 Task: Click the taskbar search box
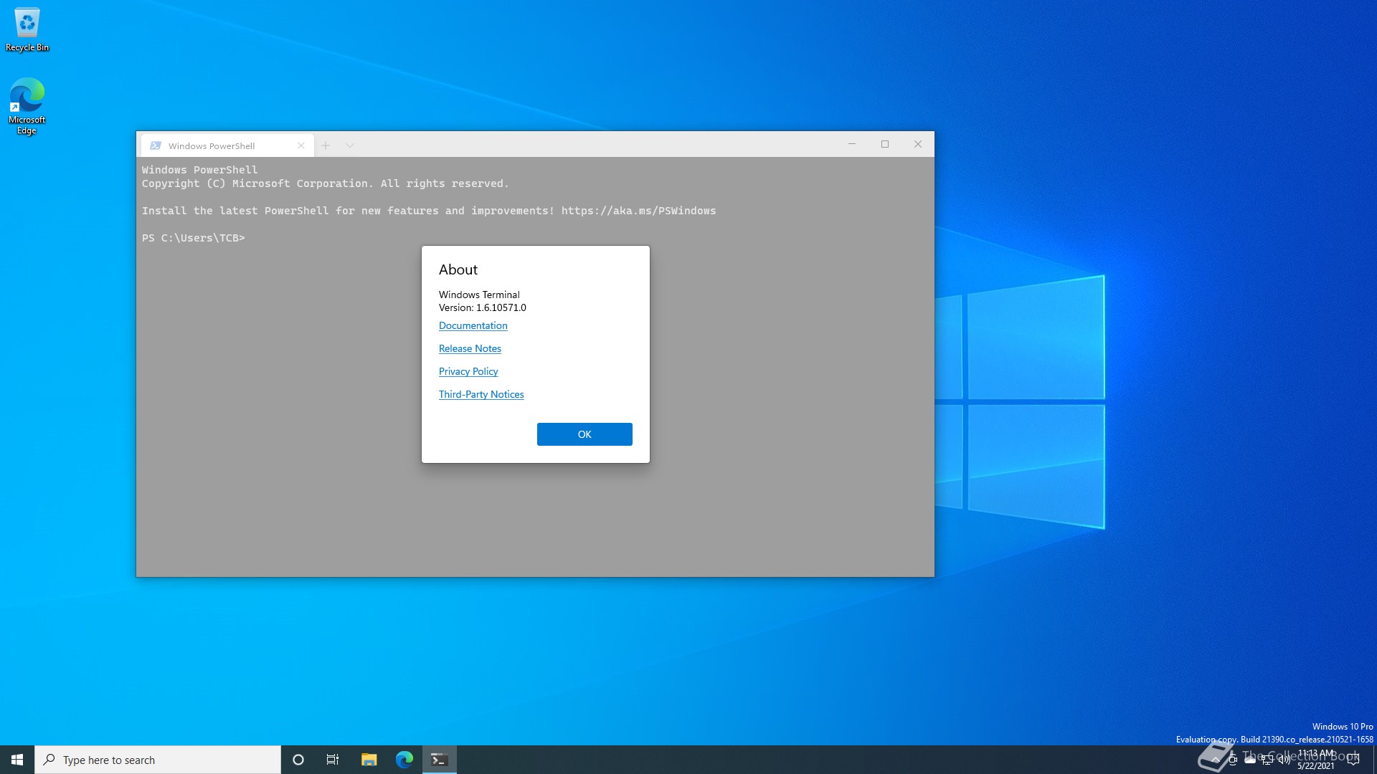(158, 760)
